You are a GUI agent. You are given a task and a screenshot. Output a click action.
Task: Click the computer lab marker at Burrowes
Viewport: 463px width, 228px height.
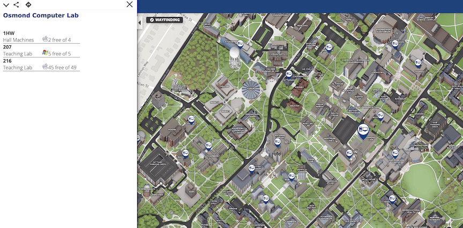[x=292, y=176]
